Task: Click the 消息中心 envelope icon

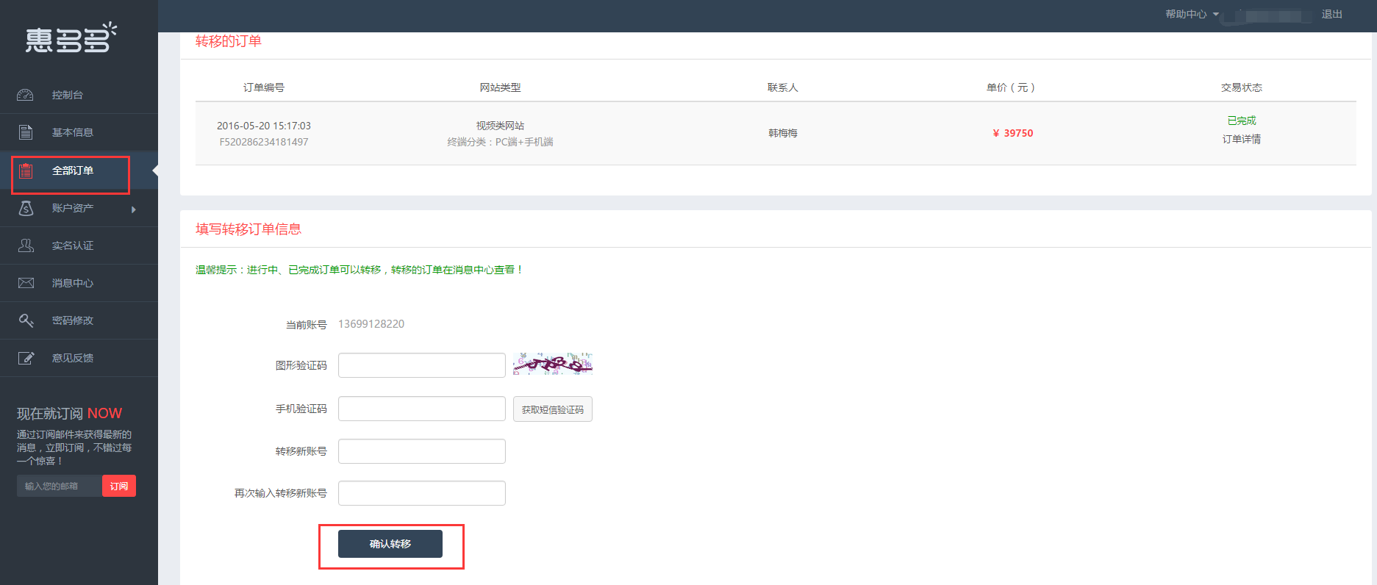Action: (26, 283)
